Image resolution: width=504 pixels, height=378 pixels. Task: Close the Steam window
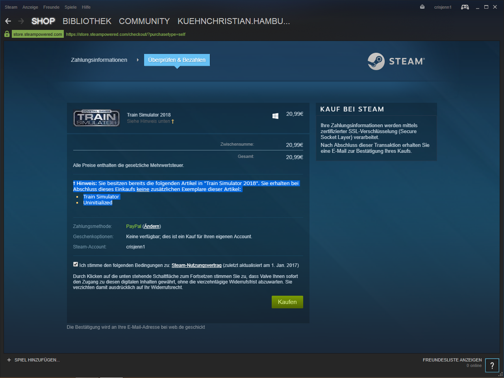coord(495,7)
